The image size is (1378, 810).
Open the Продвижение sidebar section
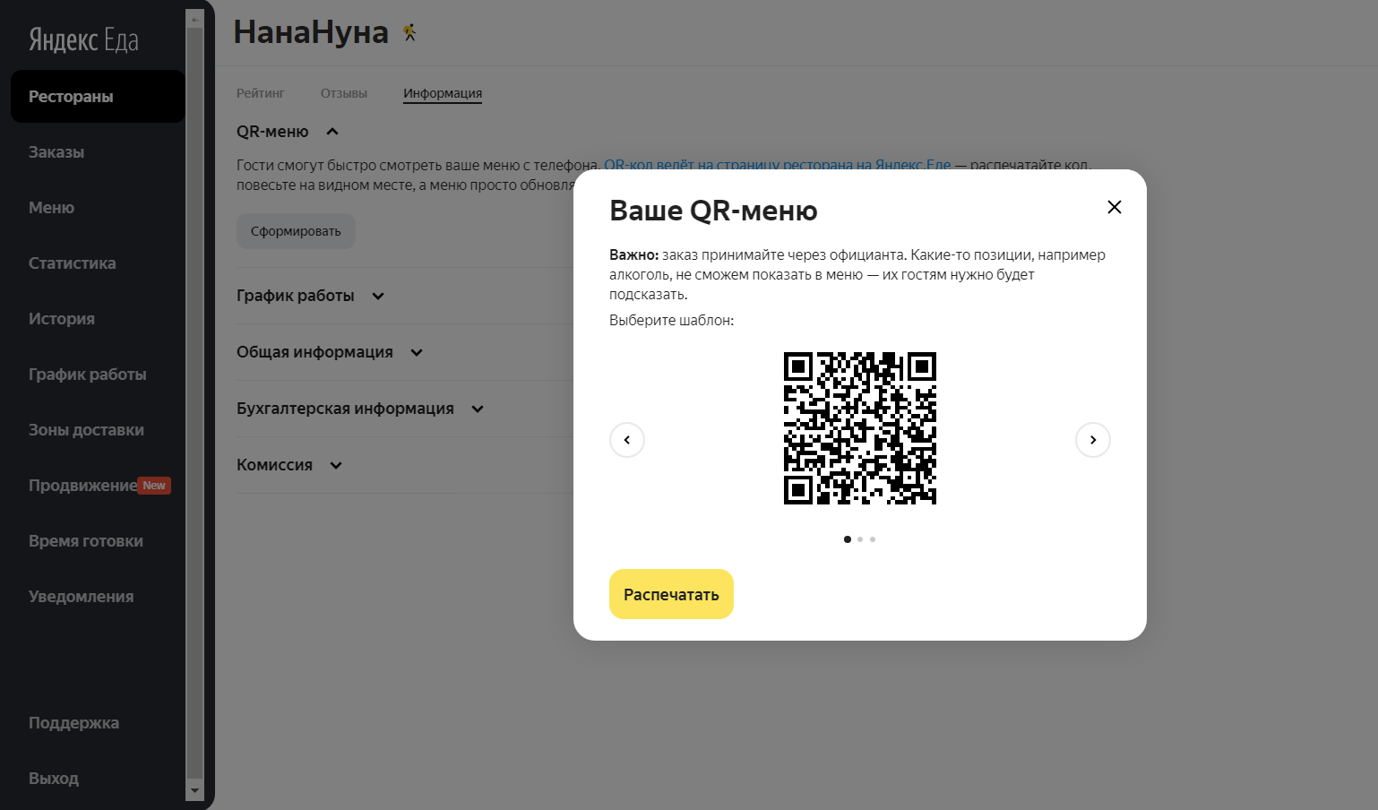(82, 486)
